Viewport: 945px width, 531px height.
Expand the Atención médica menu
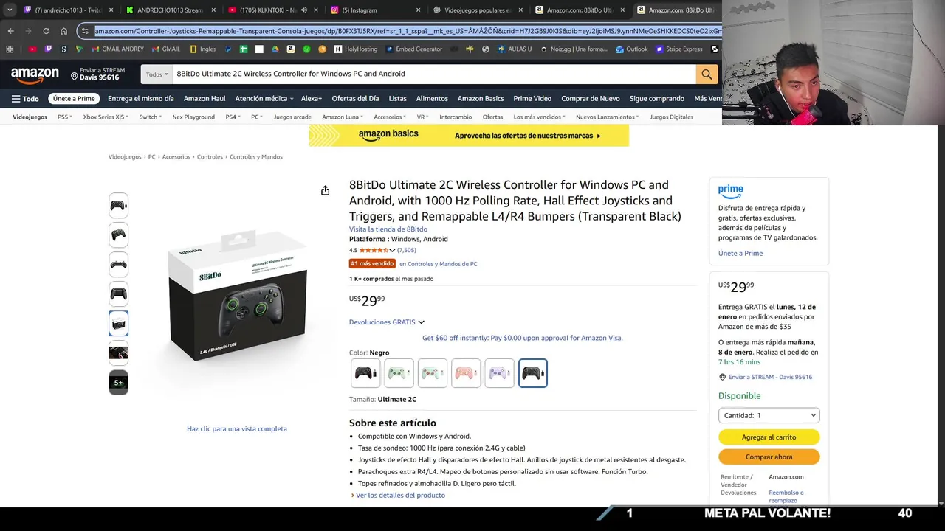[x=264, y=99]
